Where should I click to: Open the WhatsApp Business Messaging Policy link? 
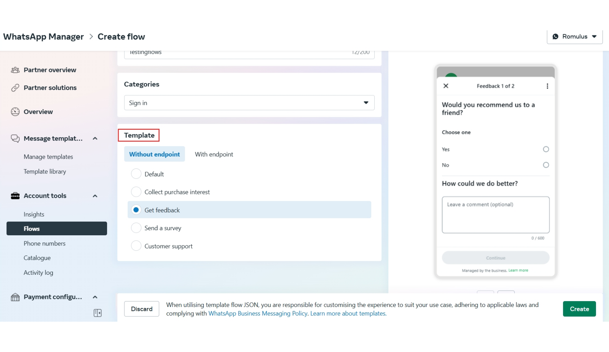258,313
